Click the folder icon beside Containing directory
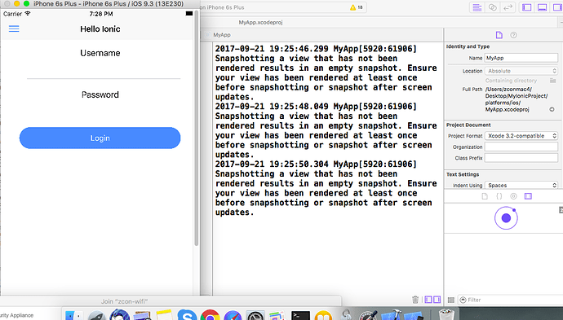563x320 pixels. coord(553,81)
